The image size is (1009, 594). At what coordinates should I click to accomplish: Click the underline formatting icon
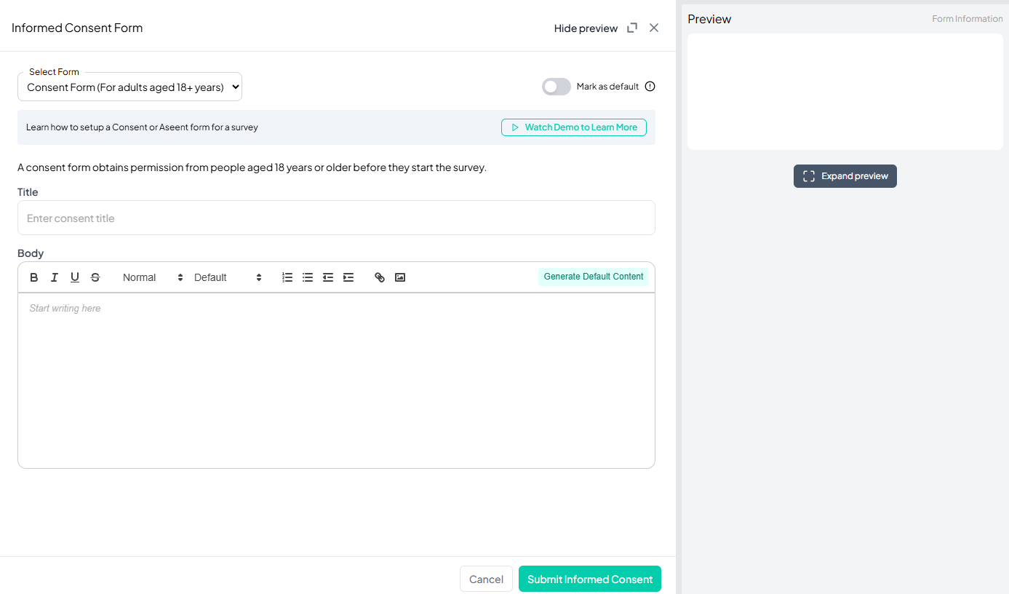tap(75, 277)
